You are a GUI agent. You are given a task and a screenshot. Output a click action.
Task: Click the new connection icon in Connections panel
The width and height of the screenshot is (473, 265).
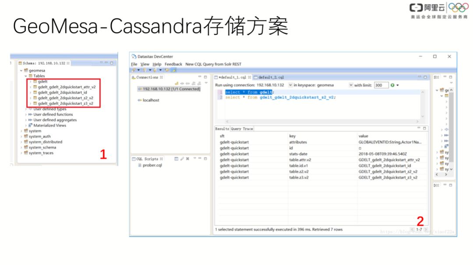(176, 83)
